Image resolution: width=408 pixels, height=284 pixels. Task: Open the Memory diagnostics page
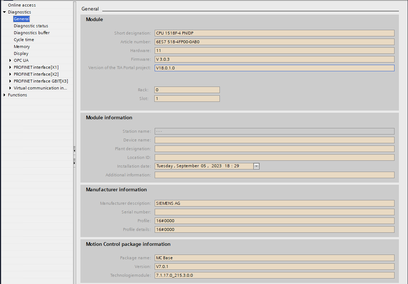pos(22,47)
